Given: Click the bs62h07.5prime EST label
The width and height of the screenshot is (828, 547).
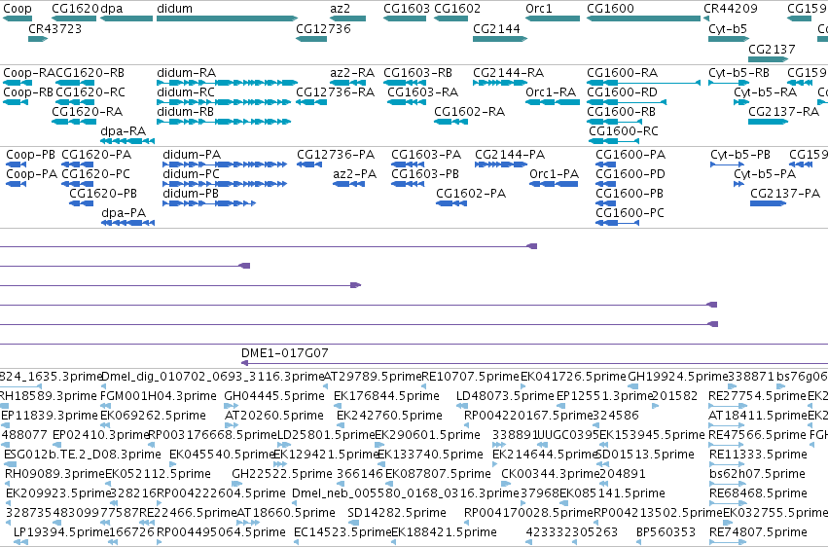Looking at the screenshot, I should [757, 474].
